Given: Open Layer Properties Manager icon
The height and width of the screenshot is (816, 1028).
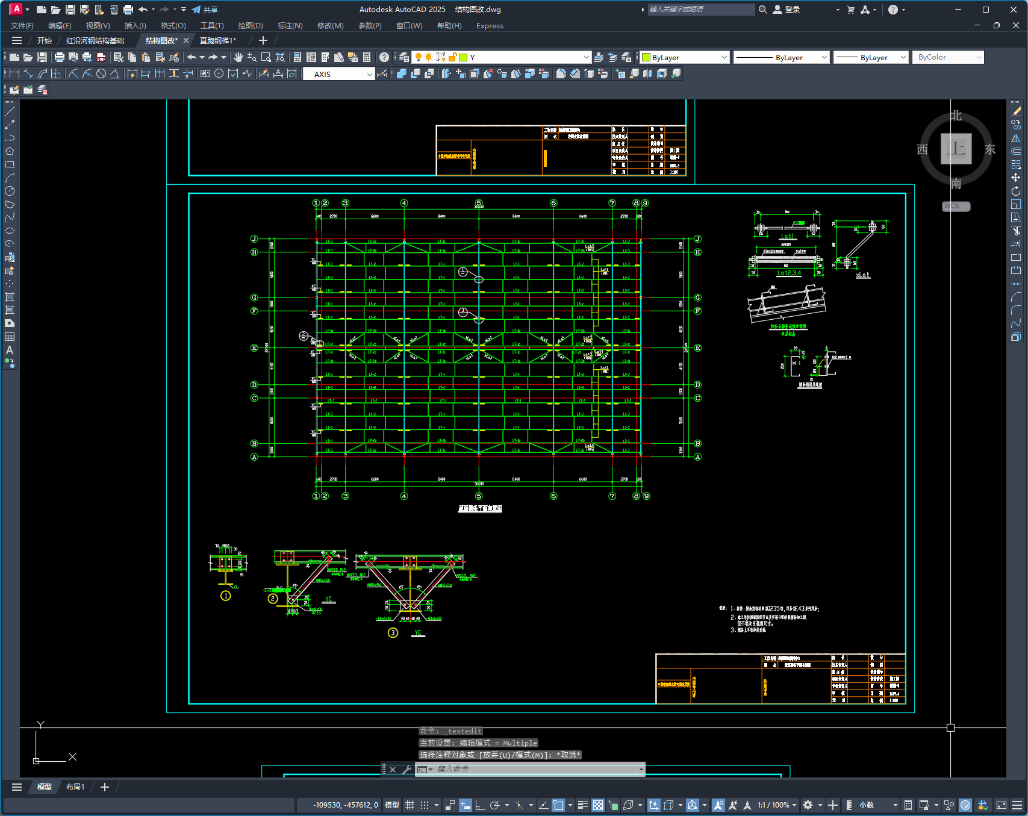Looking at the screenshot, I should click(x=404, y=57).
